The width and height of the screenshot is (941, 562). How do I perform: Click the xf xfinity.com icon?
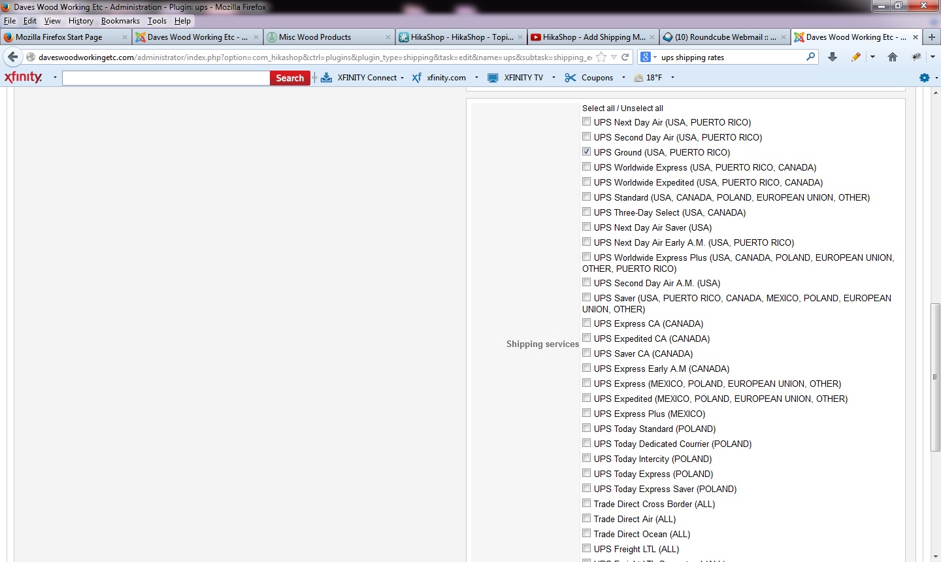click(x=416, y=78)
